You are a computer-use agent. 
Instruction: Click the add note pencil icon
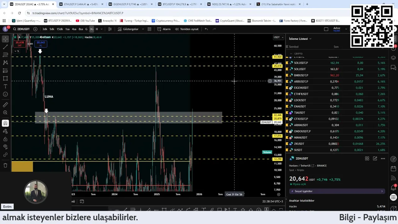[x=375, y=158]
